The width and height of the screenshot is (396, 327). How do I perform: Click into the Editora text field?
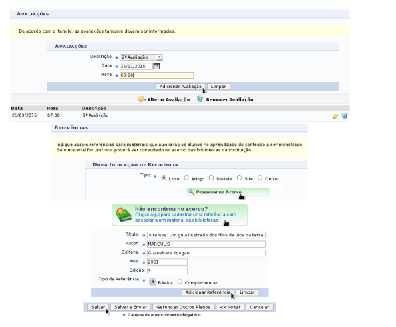(206, 253)
